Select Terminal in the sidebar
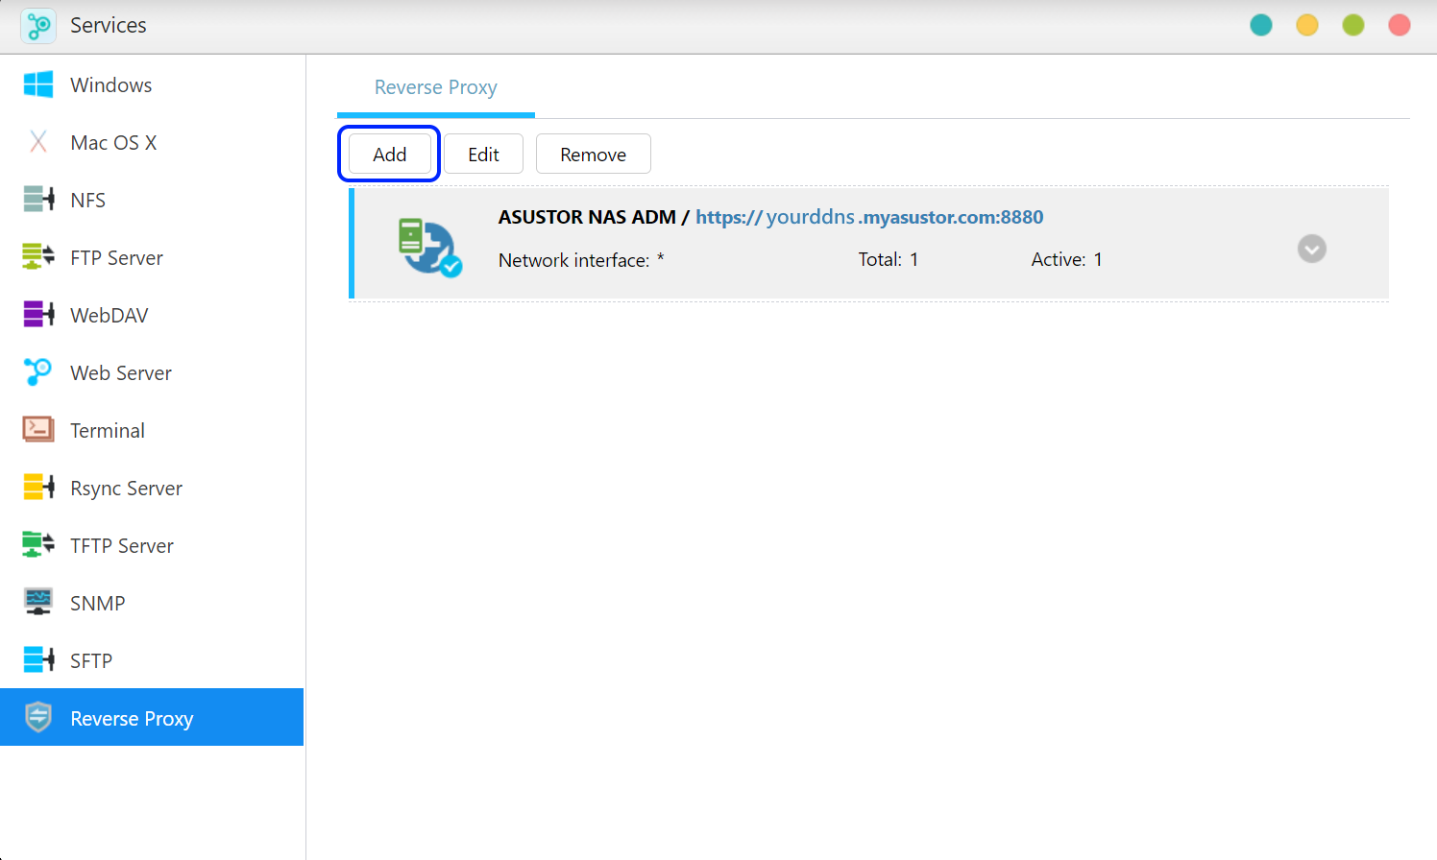The height and width of the screenshot is (860, 1437). (x=152, y=430)
